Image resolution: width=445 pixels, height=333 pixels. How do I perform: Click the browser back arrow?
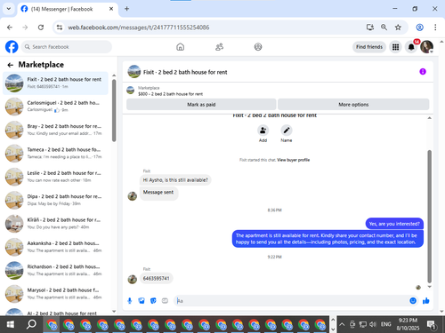coord(10,28)
